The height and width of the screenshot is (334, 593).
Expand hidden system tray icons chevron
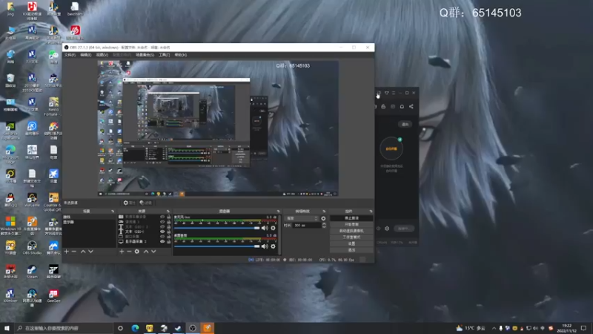point(494,328)
